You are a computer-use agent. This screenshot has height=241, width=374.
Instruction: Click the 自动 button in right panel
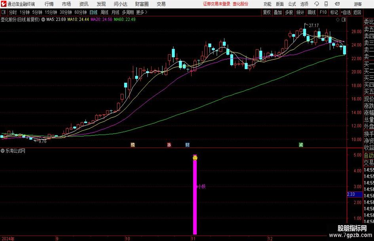point(369,156)
